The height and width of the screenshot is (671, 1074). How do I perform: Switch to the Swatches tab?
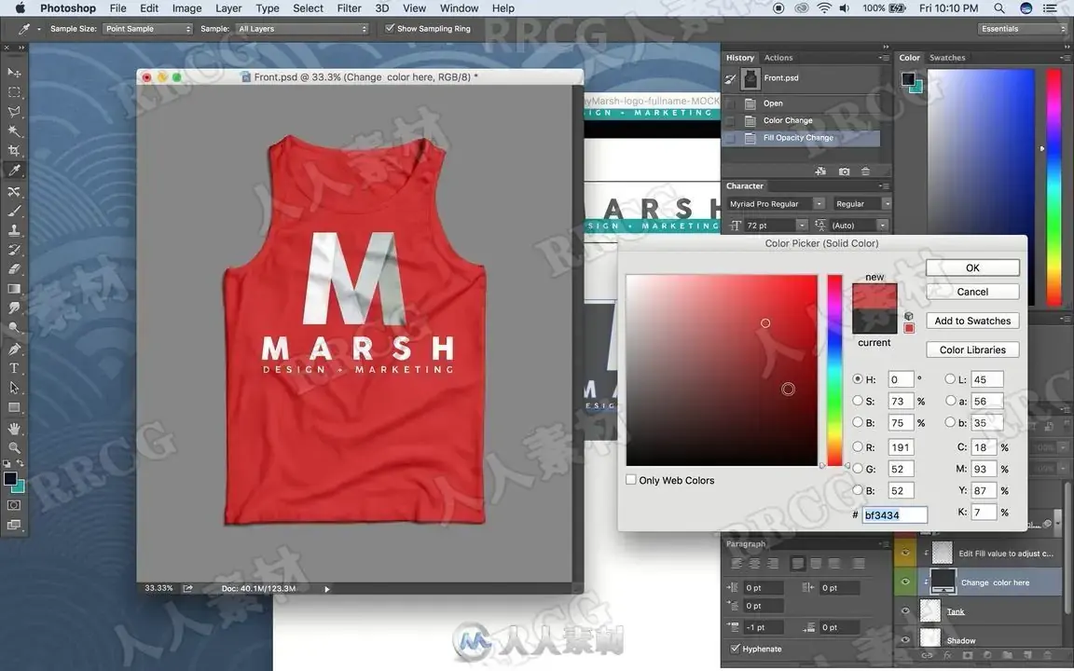[x=947, y=58]
